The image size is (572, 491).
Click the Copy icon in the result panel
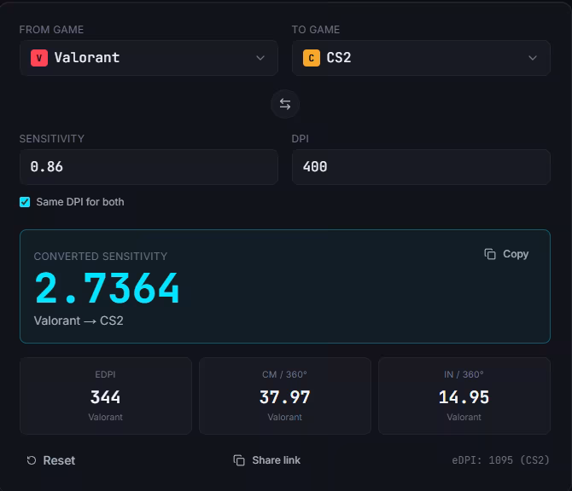(x=490, y=254)
